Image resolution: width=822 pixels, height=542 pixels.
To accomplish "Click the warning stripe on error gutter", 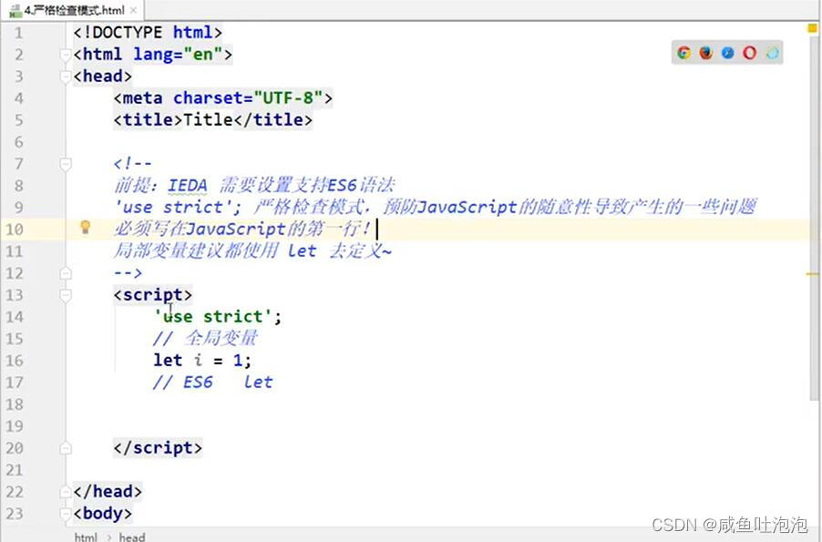I will tap(812, 273).
